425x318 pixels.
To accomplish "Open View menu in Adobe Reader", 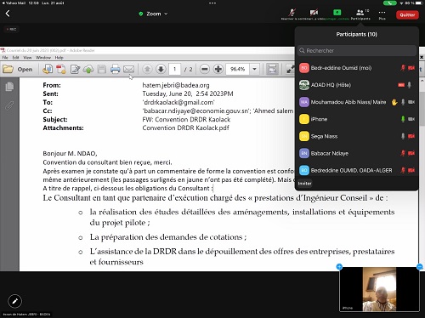I will (x=27, y=58).
